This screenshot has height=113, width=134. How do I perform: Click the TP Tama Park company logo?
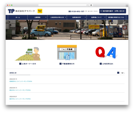21,11
